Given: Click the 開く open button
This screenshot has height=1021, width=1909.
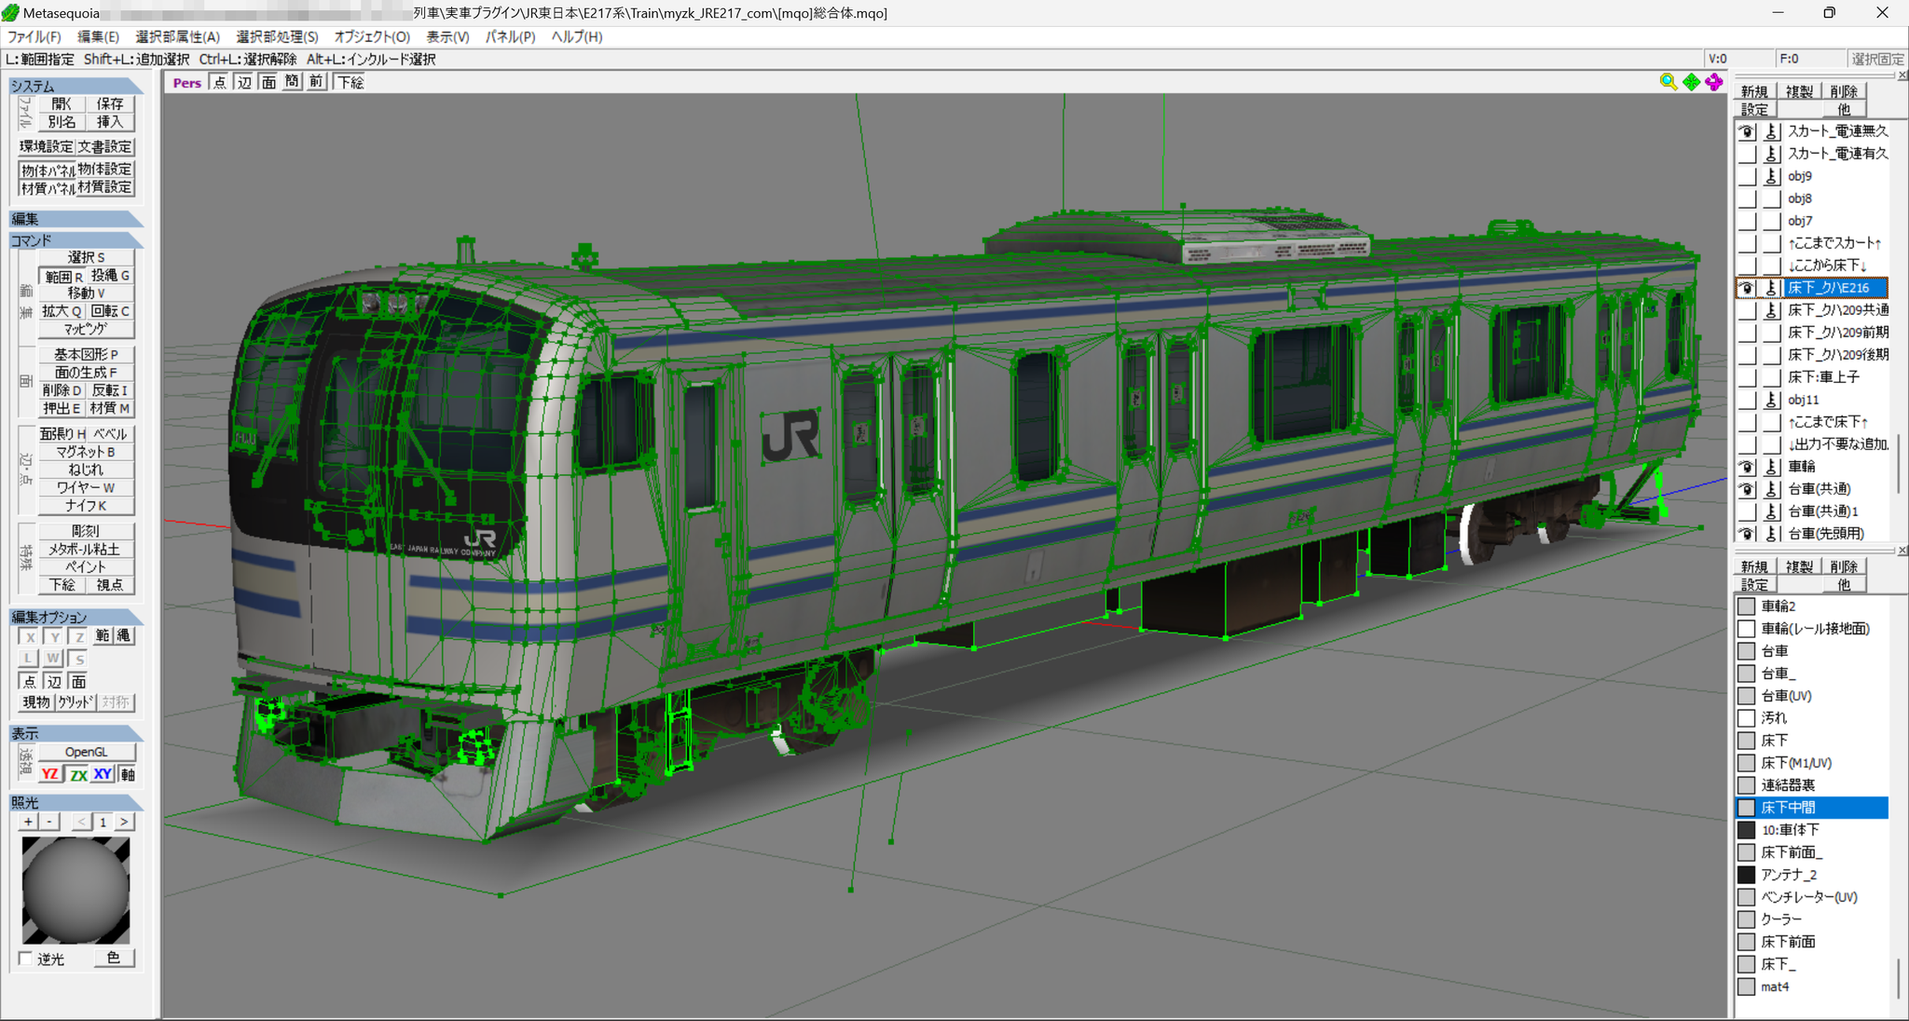Looking at the screenshot, I should click(x=62, y=103).
